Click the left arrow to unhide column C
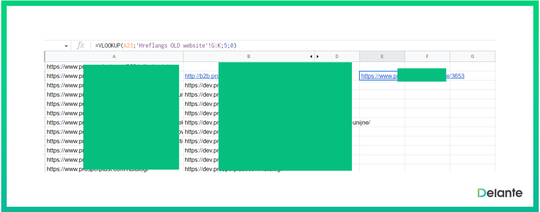 (x=311, y=56)
